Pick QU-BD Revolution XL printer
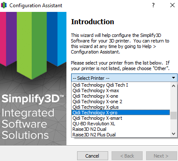 (121, 124)
